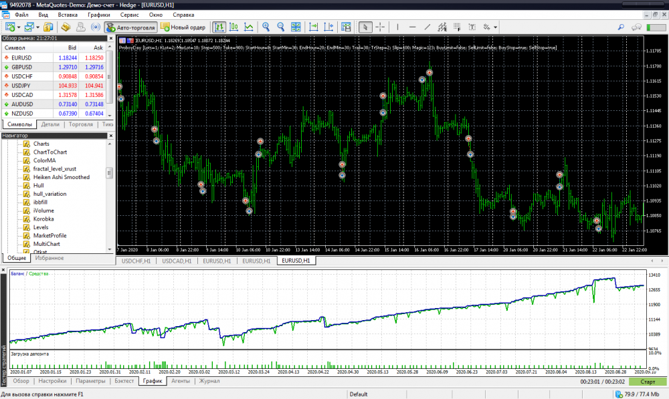Switch to the Детали tab

[50, 124]
